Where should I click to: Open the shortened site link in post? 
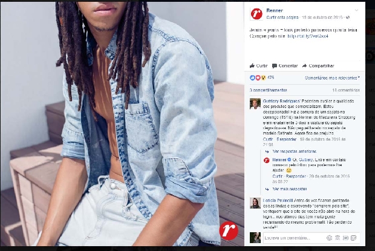point(308,36)
